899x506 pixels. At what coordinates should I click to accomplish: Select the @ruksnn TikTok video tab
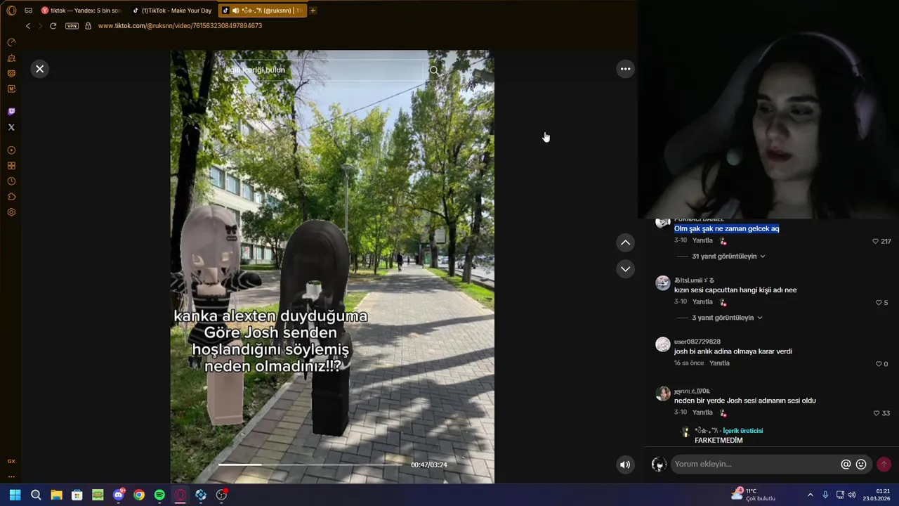tap(263, 11)
